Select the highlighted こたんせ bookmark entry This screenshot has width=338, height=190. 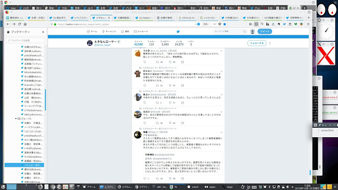[24, 165]
